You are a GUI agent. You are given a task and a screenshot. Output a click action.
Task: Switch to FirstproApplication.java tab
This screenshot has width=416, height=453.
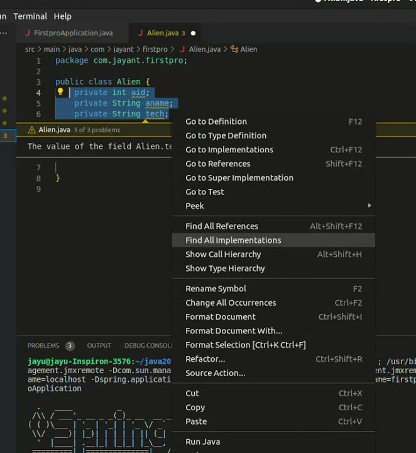coord(74,33)
